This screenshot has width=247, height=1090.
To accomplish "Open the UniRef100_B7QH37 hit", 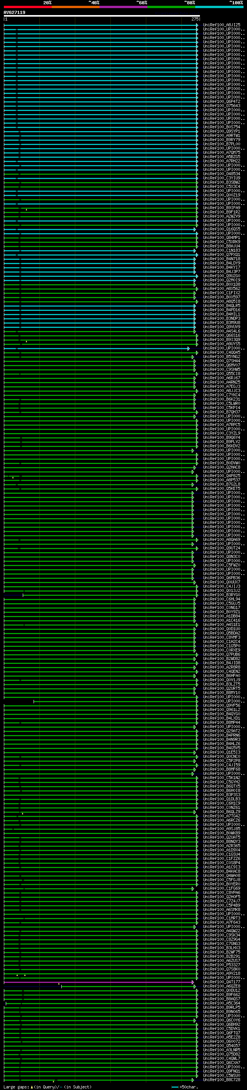I will 222,412.
